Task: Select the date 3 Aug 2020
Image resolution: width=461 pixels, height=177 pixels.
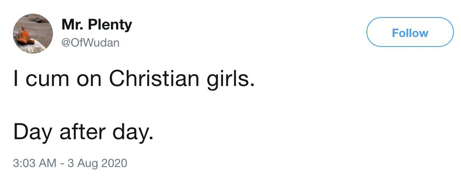Action: pyautogui.click(x=96, y=162)
